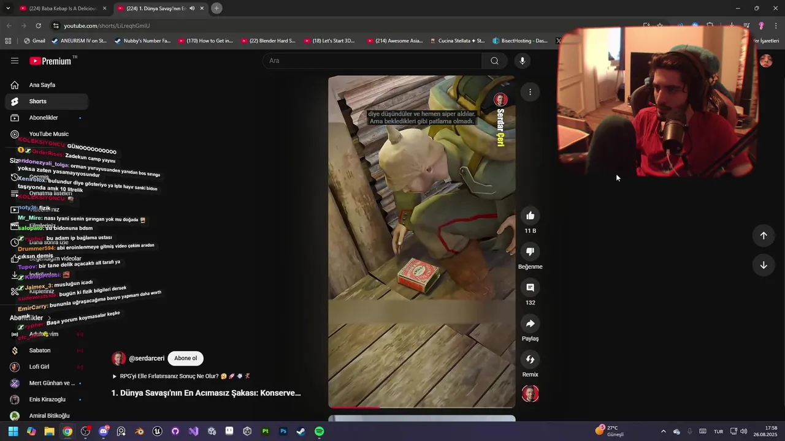Screen dimensions: 785x441
Task: Open site information icon in address bar
Action: (56, 26)
